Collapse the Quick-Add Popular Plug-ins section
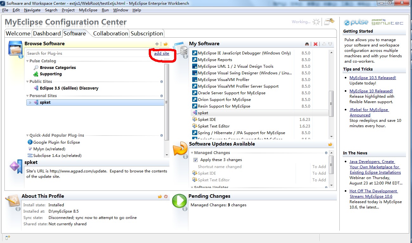Screen dimensions: 412x243 (x=28, y=135)
